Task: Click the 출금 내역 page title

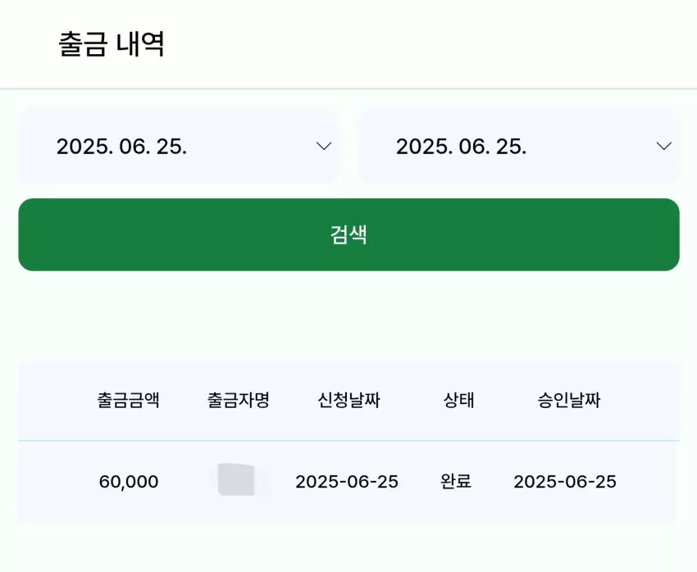Action: (x=112, y=43)
